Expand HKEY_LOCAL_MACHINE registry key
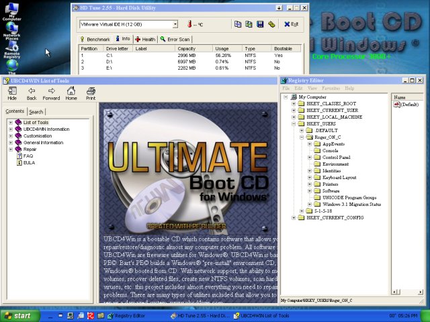Image resolution: width=430 pixels, height=322 pixels. pos(294,117)
